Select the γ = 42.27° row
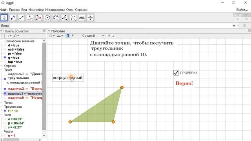This screenshot has width=251, height=141. click(15, 127)
